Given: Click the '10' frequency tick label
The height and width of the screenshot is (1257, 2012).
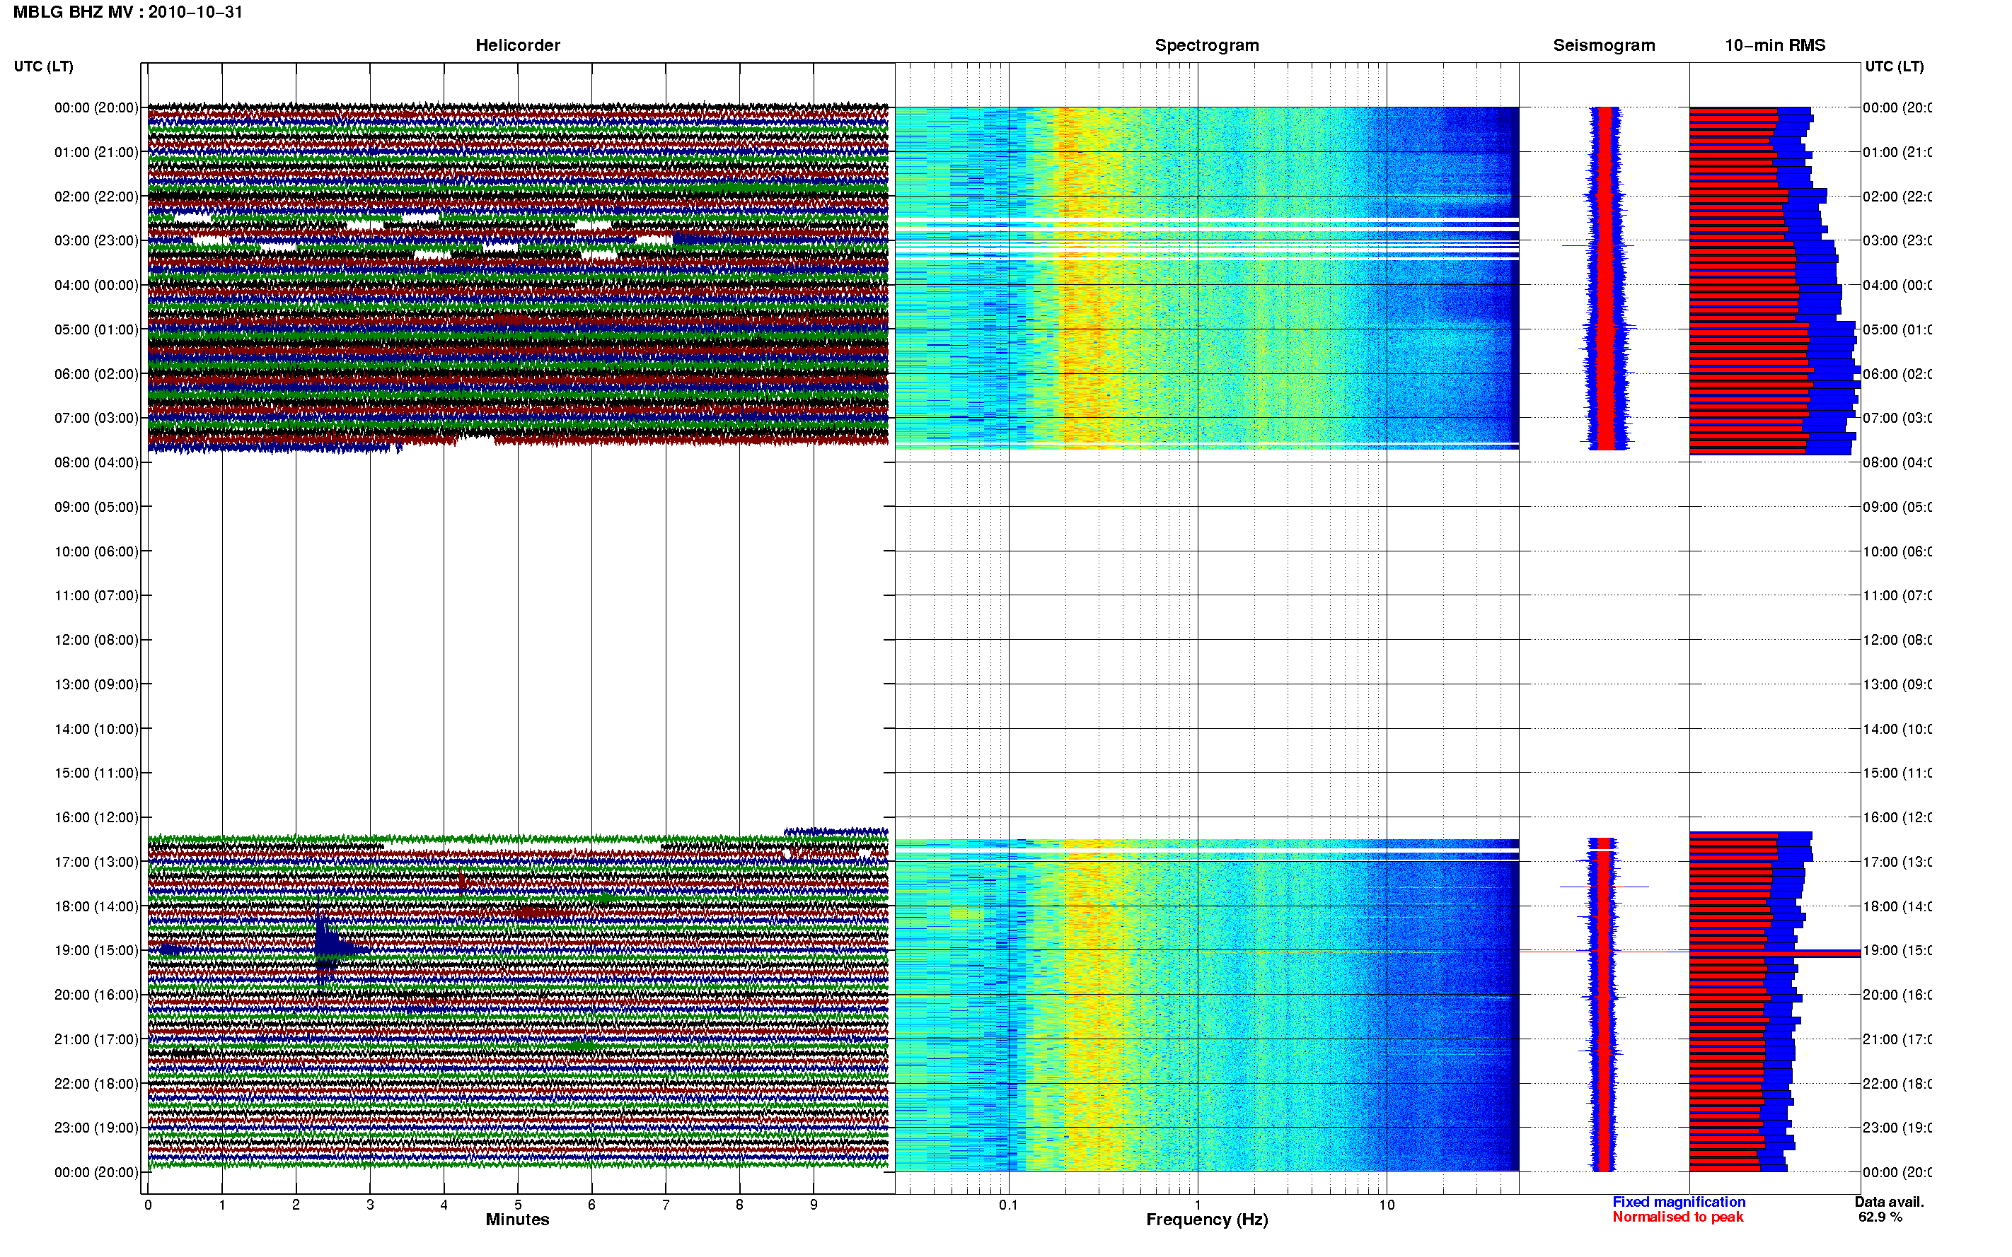Looking at the screenshot, I should 1387,1205.
